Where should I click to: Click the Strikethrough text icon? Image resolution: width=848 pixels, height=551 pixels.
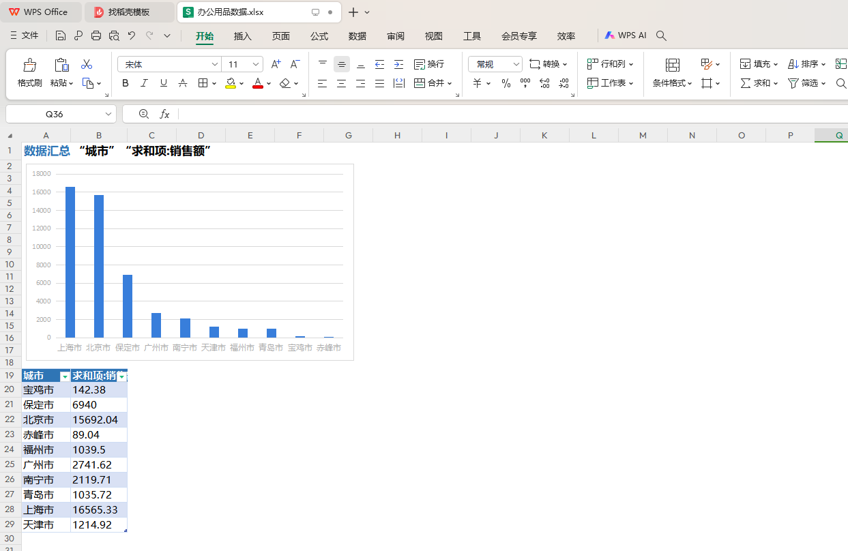pyautogui.click(x=183, y=83)
